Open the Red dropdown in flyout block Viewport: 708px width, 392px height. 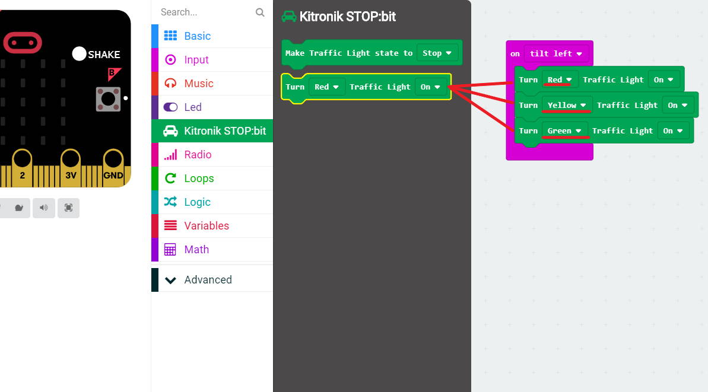326,87
